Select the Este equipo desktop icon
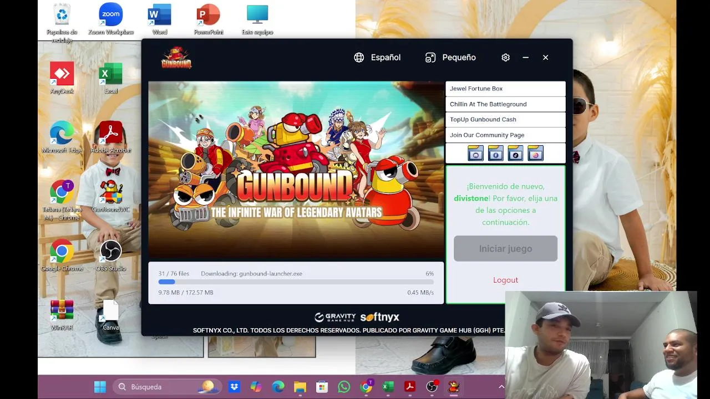710x399 pixels. pyautogui.click(x=257, y=19)
